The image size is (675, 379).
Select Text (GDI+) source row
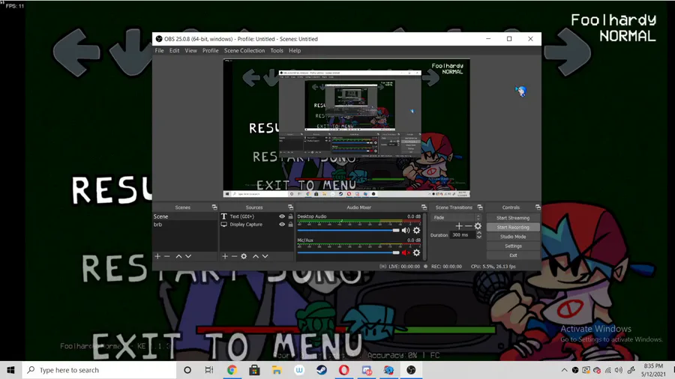256,216
